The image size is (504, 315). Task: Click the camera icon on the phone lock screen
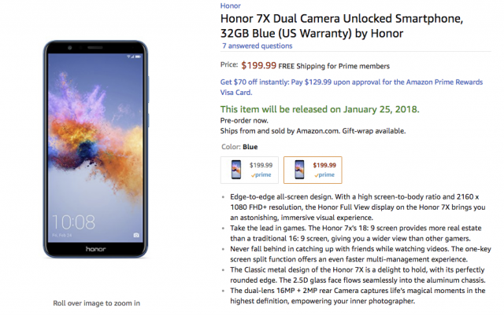pos(137,234)
